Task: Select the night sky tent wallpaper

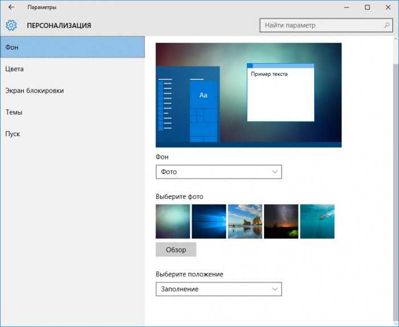Action: [x=281, y=222]
